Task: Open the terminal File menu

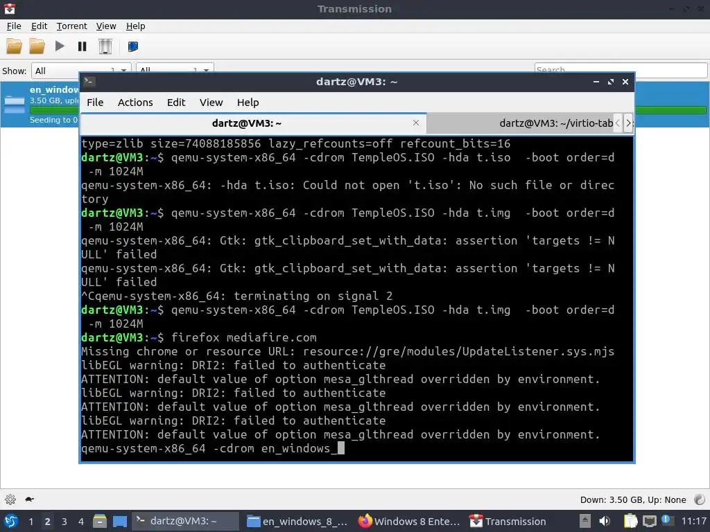Action: [95, 103]
